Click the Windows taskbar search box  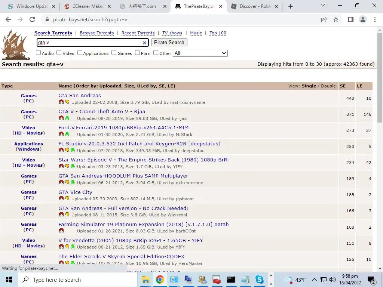(x=78, y=280)
